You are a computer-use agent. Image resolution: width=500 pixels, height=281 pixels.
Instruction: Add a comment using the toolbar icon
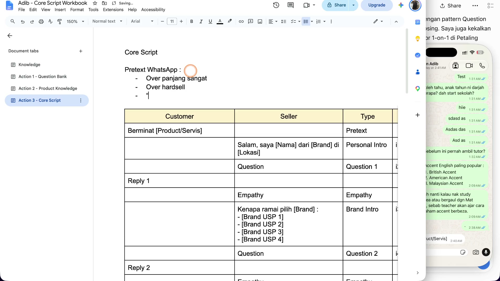(x=251, y=21)
